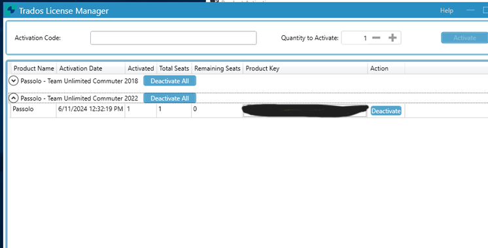The width and height of the screenshot is (488, 248).
Task: Select Passolo - Team Unlimited Commuter 2022 label
Action: 79,99
